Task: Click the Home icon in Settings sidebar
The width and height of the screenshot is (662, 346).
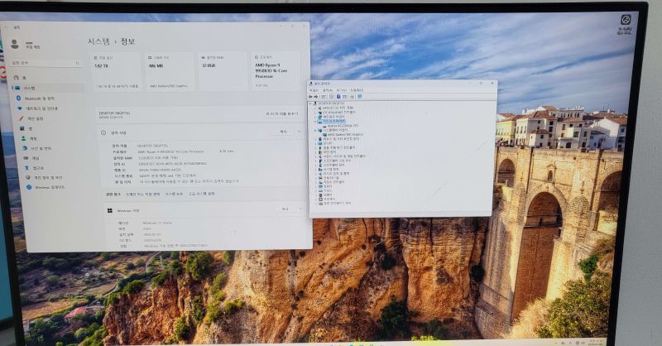Action: coord(15,77)
